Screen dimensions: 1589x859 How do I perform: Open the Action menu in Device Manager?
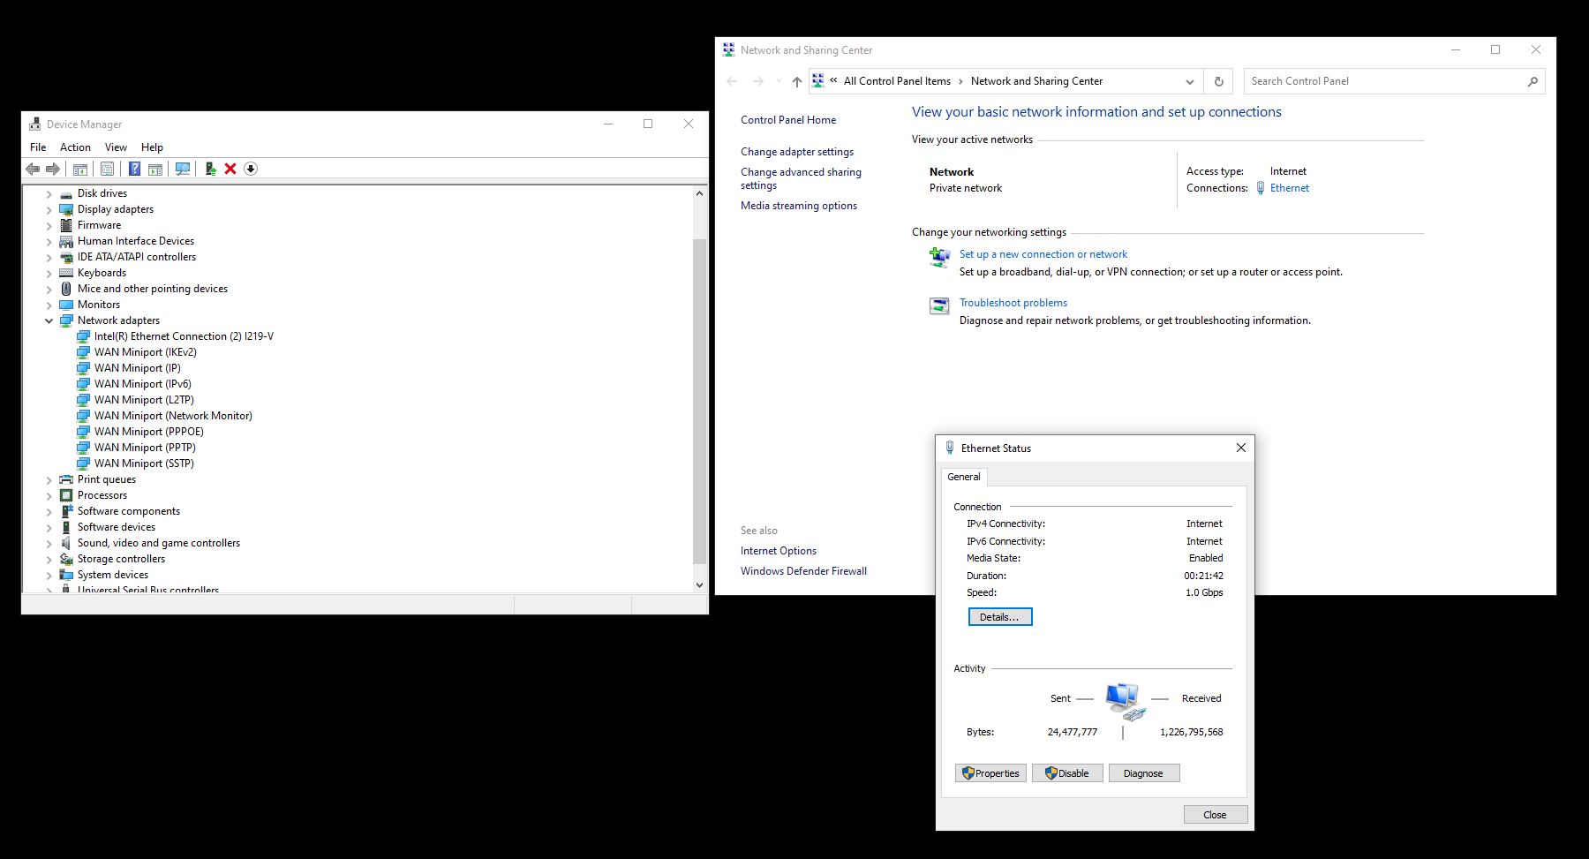(x=75, y=147)
